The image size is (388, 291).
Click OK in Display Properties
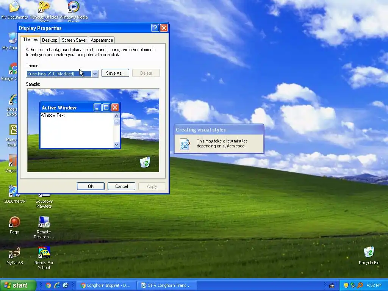[x=91, y=186]
